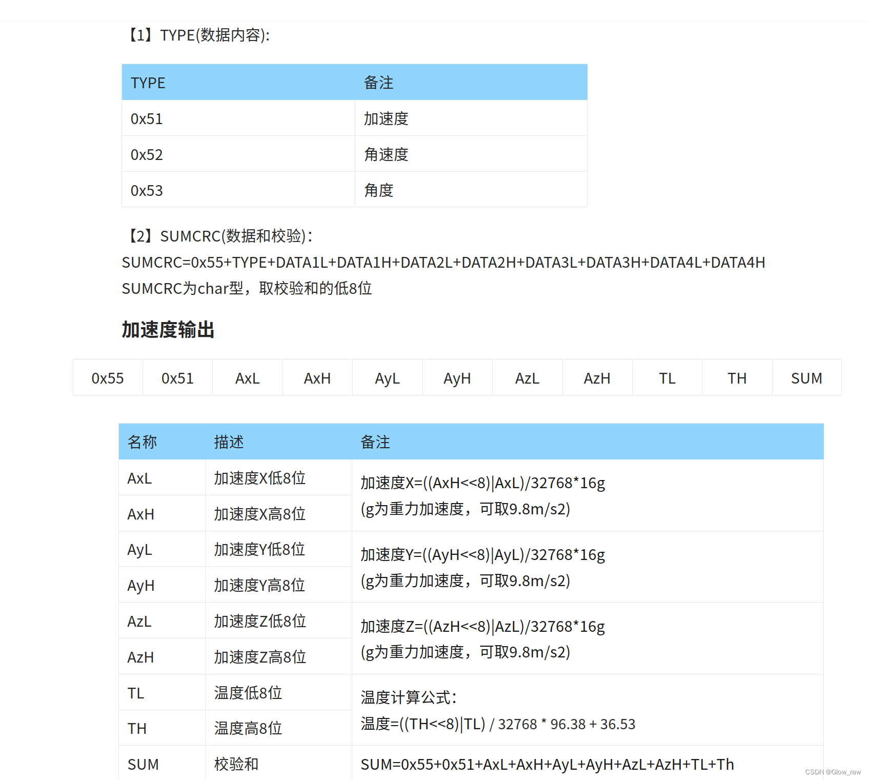
Task: Select the 'AzL' cell in the frame row
Action: 528,377
